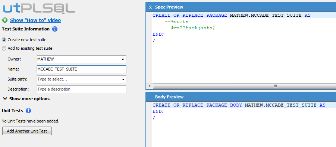Screen dimensions: 336x147
Task: Click the CREATE OR REPLACE PACKAGE BODY line
Action: click(239, 105)
